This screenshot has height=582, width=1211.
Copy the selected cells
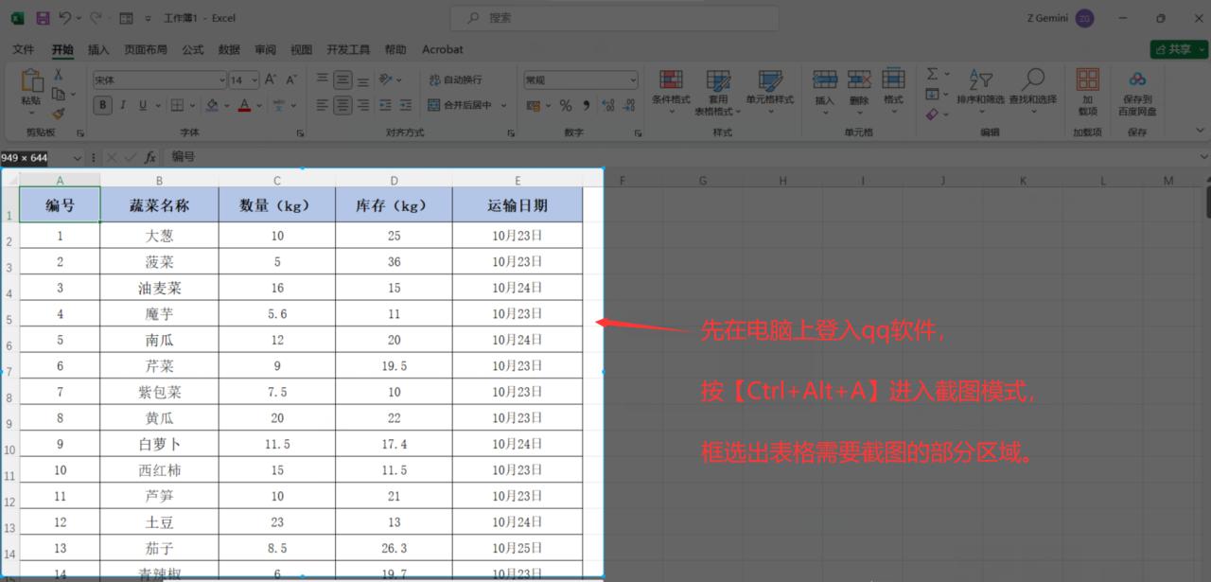pos(59,94)
